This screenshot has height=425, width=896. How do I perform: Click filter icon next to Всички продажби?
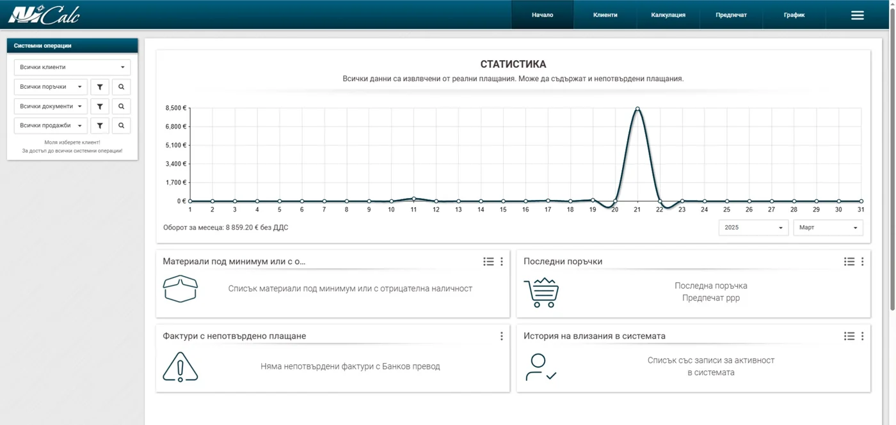pos(100,126)
